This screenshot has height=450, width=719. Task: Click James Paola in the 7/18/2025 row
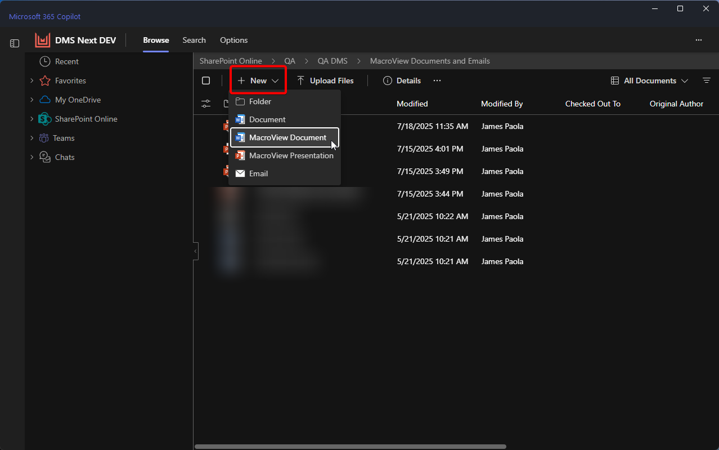click(x=502, y=126)
